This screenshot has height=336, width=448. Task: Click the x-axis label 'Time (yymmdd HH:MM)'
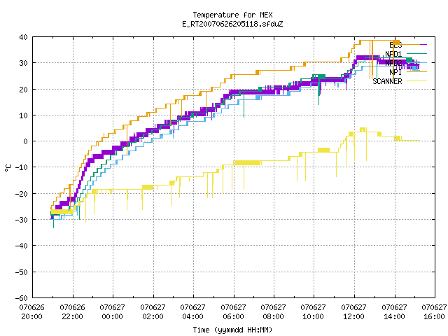point(232,330)
